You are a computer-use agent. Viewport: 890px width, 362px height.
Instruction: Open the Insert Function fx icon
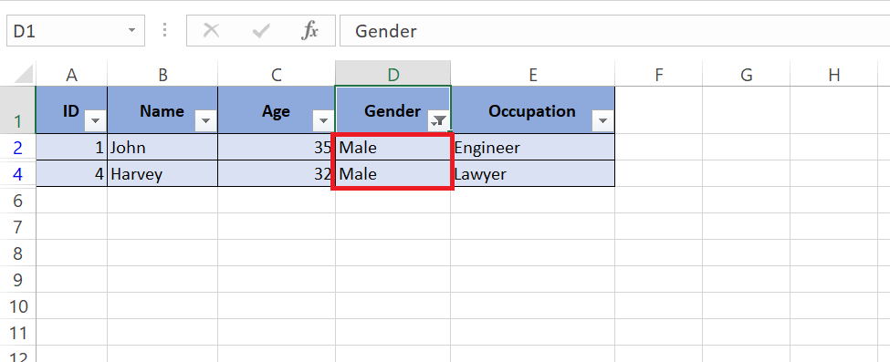[x=309, y=31]
